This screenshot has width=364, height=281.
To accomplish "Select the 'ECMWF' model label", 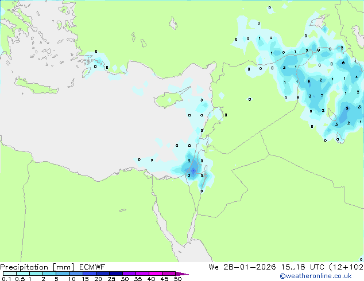I will click(x=92, y=267).
